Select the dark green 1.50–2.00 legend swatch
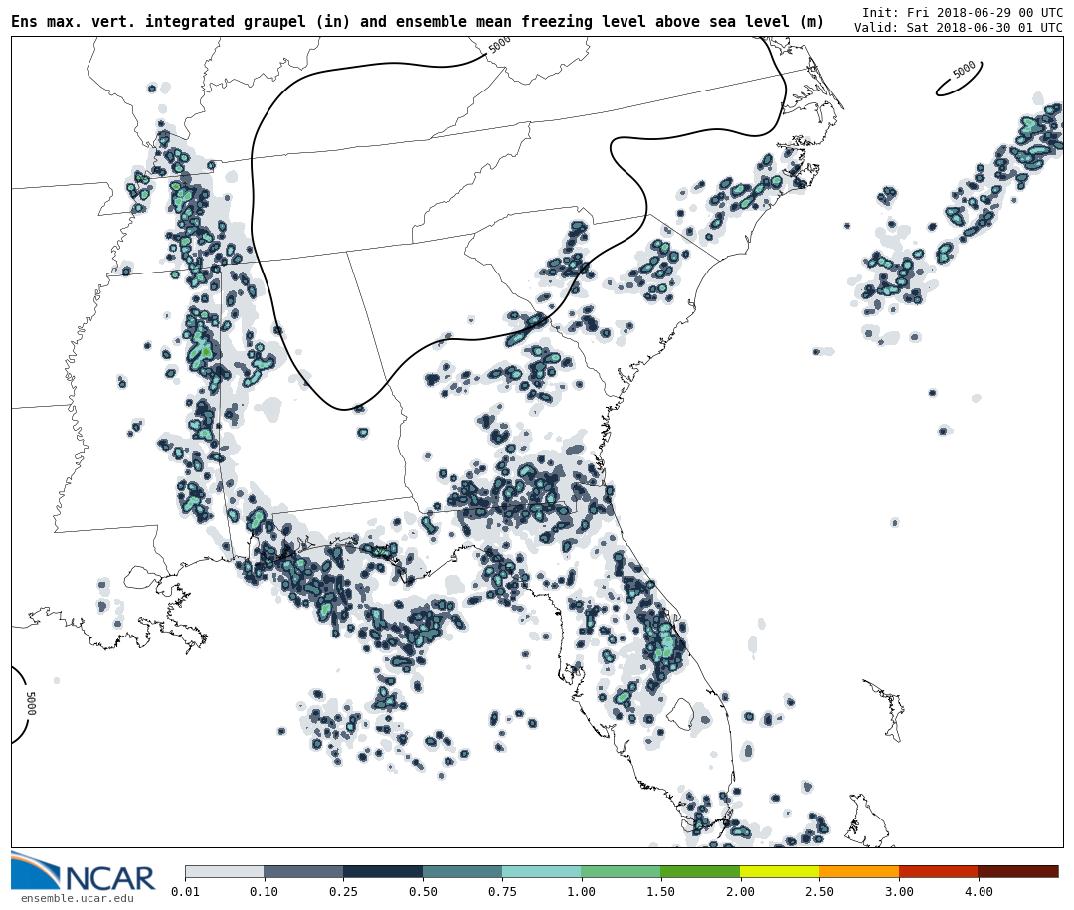The height and width of the screenshot is (910, 1074). 700,871
